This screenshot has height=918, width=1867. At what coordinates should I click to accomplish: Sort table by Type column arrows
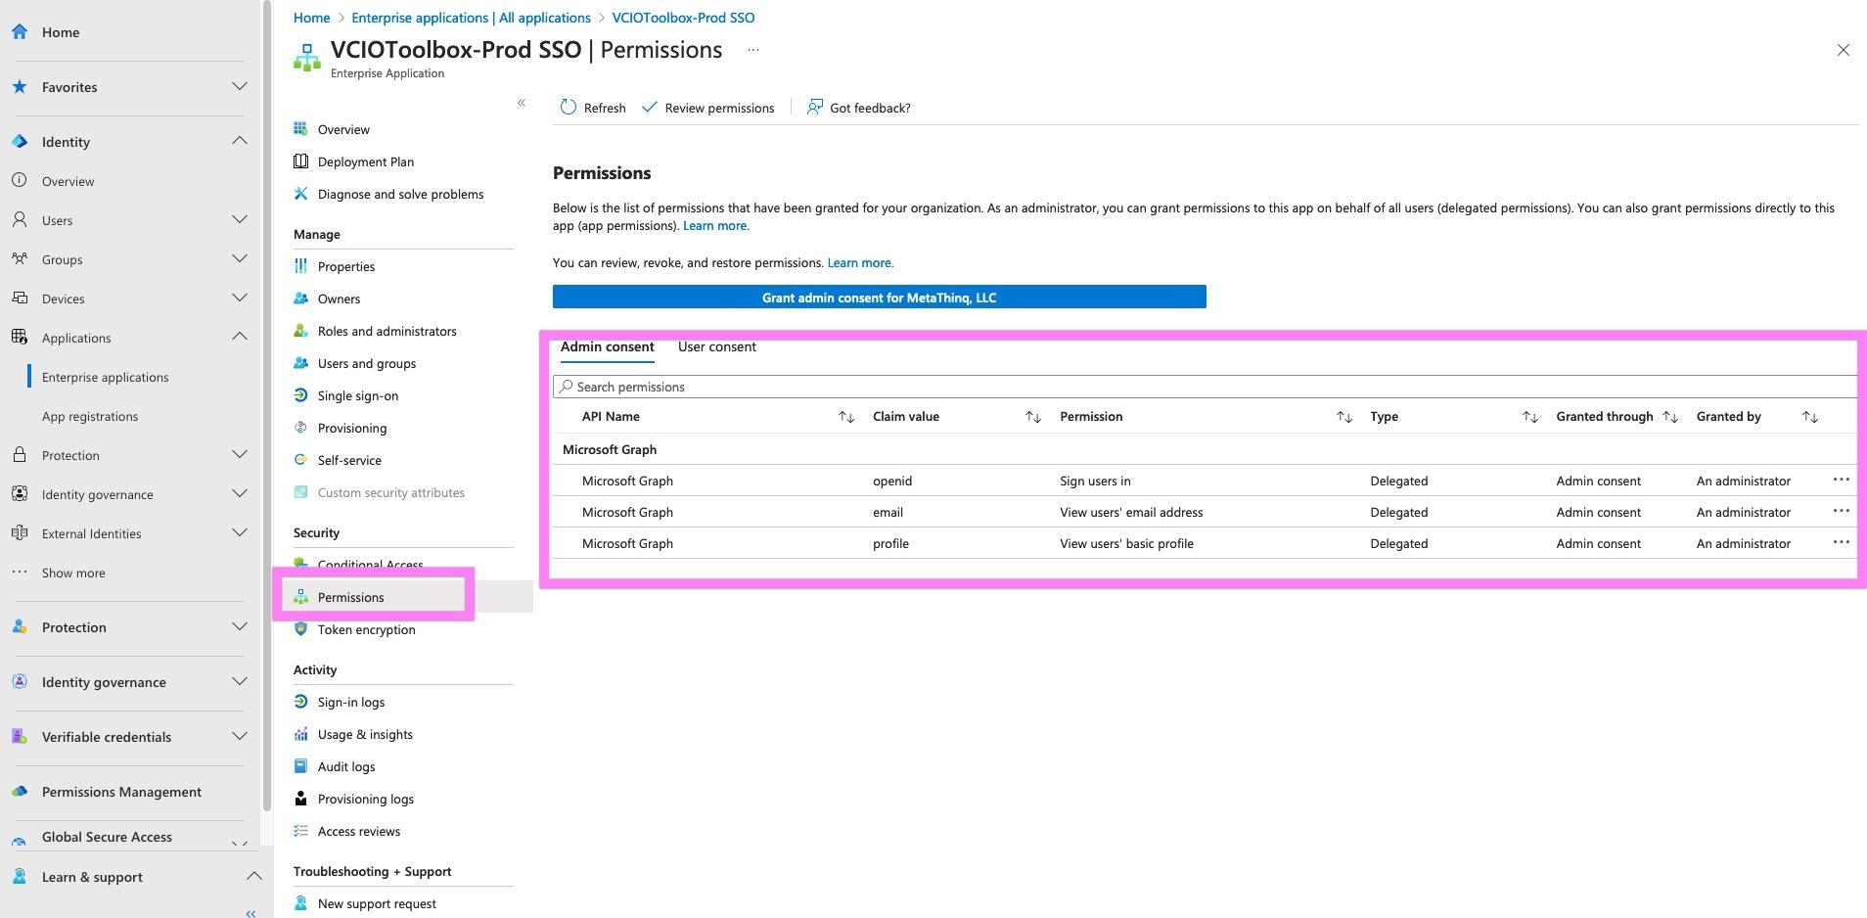click(1530, 417)
